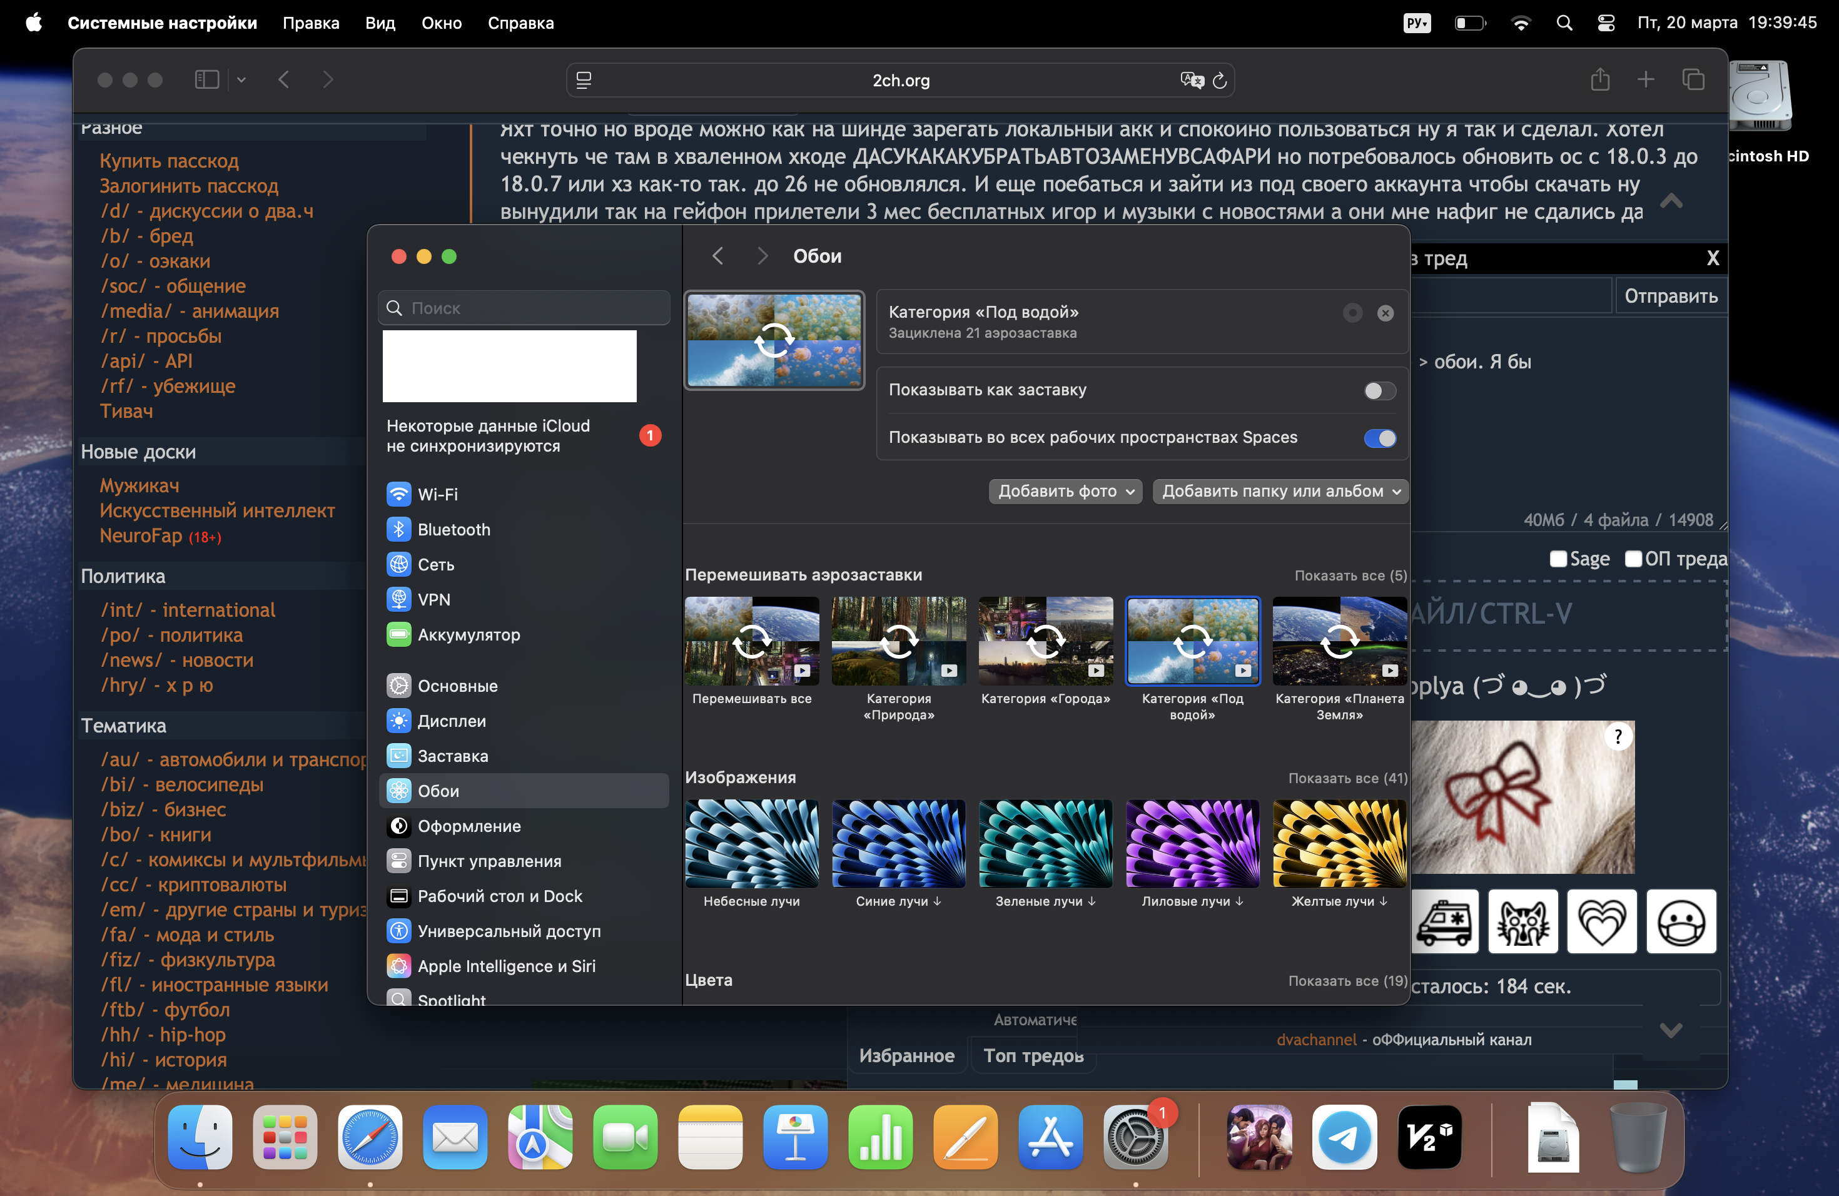Open the Добавить папку или альбом dropdown
Image resolution: width=1839 pixels, height=1196 pixels.
pos(1280,492)
